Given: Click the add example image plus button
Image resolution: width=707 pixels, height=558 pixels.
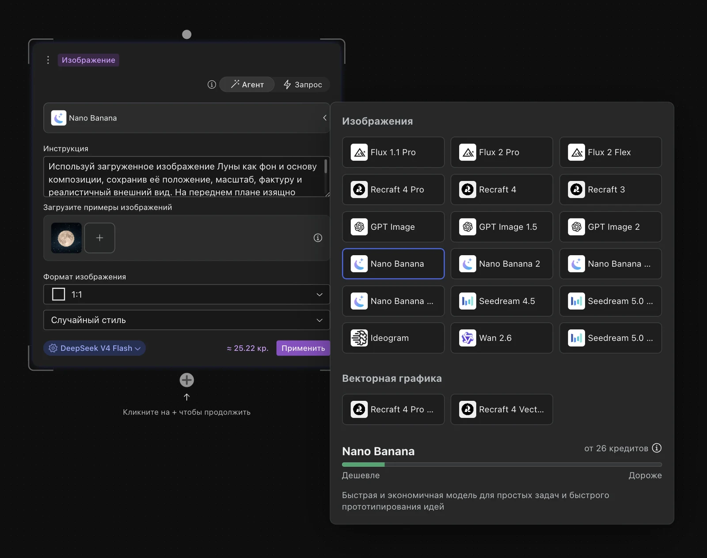Looking at the screenshot, I should click(100, 238).
